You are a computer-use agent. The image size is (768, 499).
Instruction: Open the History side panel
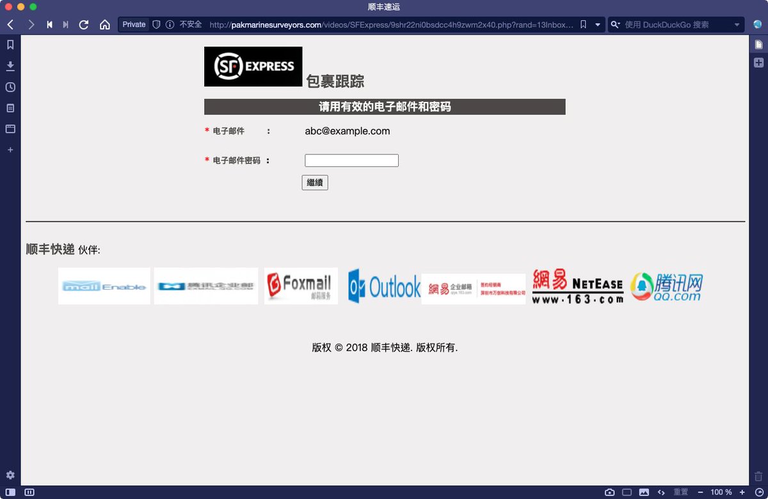[10, 87]
